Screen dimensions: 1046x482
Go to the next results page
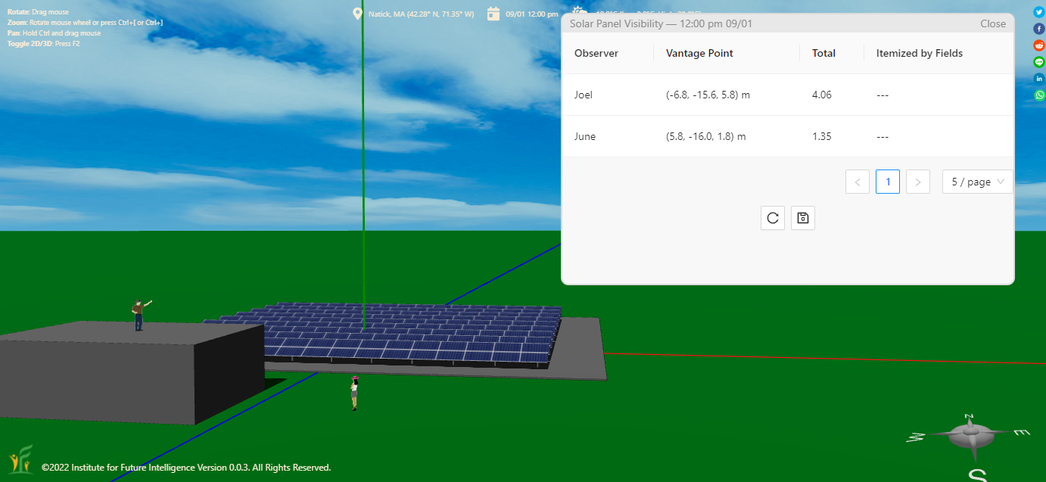pyautogui.click(x=917, y=182)
